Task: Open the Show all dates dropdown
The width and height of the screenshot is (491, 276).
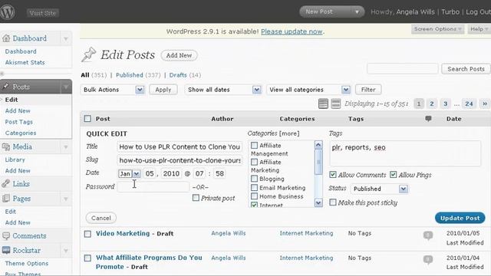Action: click(223, 90)
